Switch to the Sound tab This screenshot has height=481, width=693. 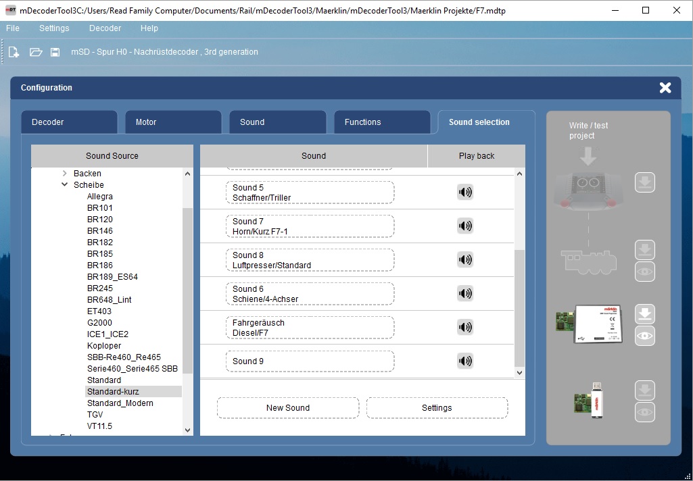pyautogui.click(x=278, y=122)
